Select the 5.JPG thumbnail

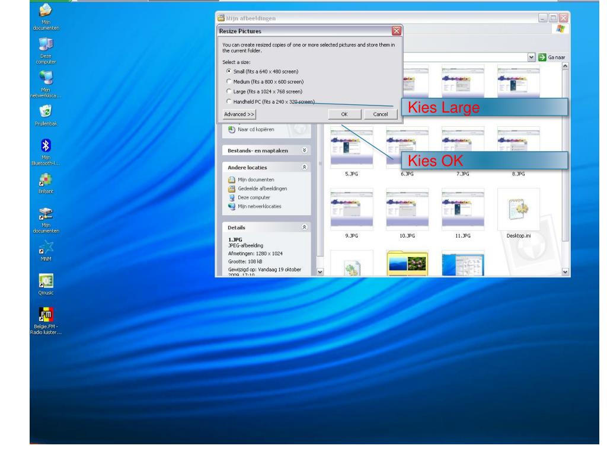[x=352, y=148]
